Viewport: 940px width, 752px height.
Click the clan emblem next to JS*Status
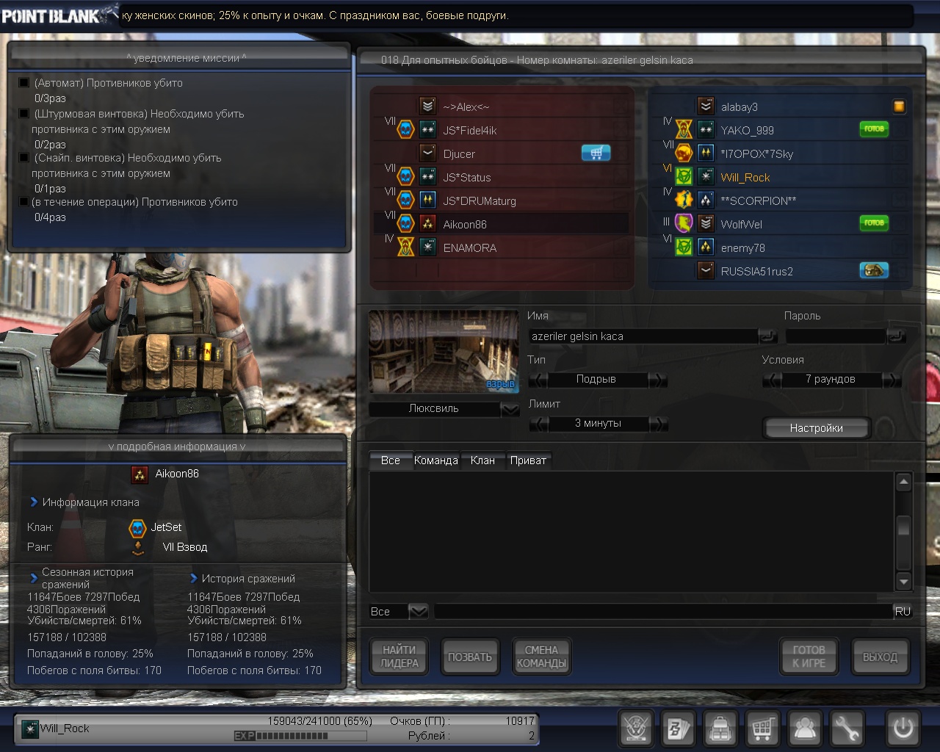(405, 177)
